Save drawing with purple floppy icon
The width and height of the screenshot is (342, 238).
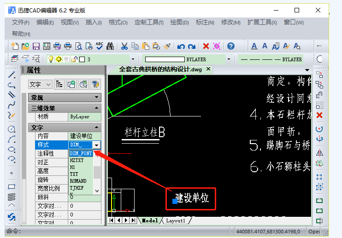click(x=36, y=46)
